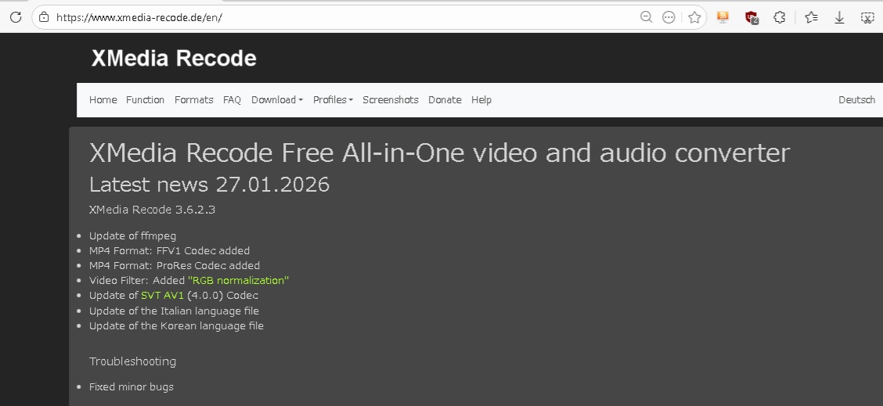
Task: Open the Formats page
Action: point(193,99)
